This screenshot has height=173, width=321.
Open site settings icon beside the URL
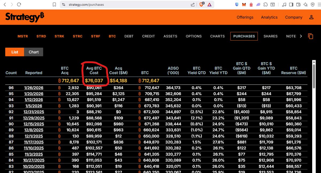click(63, 5)
